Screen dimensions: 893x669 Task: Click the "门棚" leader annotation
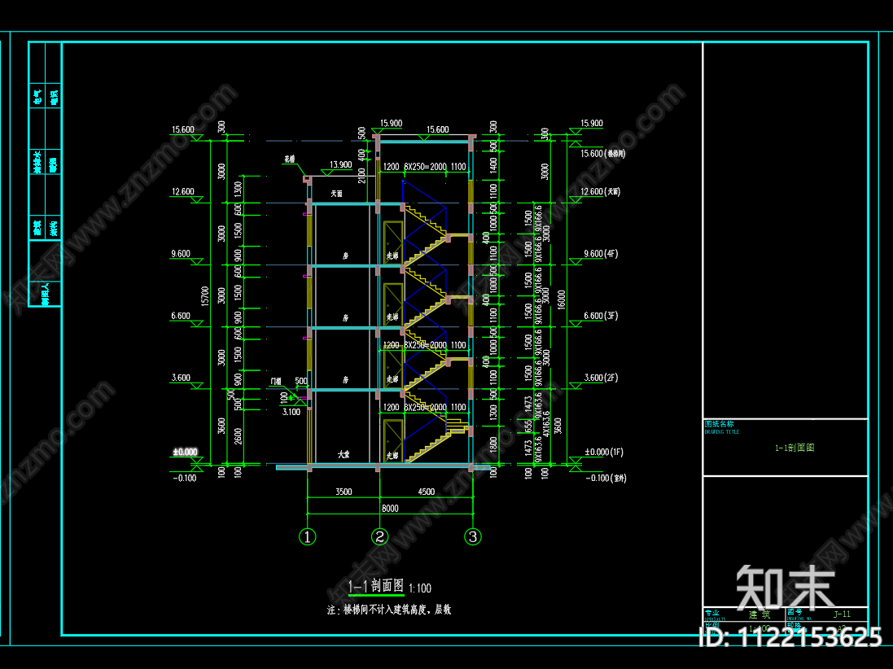(276, 381)
